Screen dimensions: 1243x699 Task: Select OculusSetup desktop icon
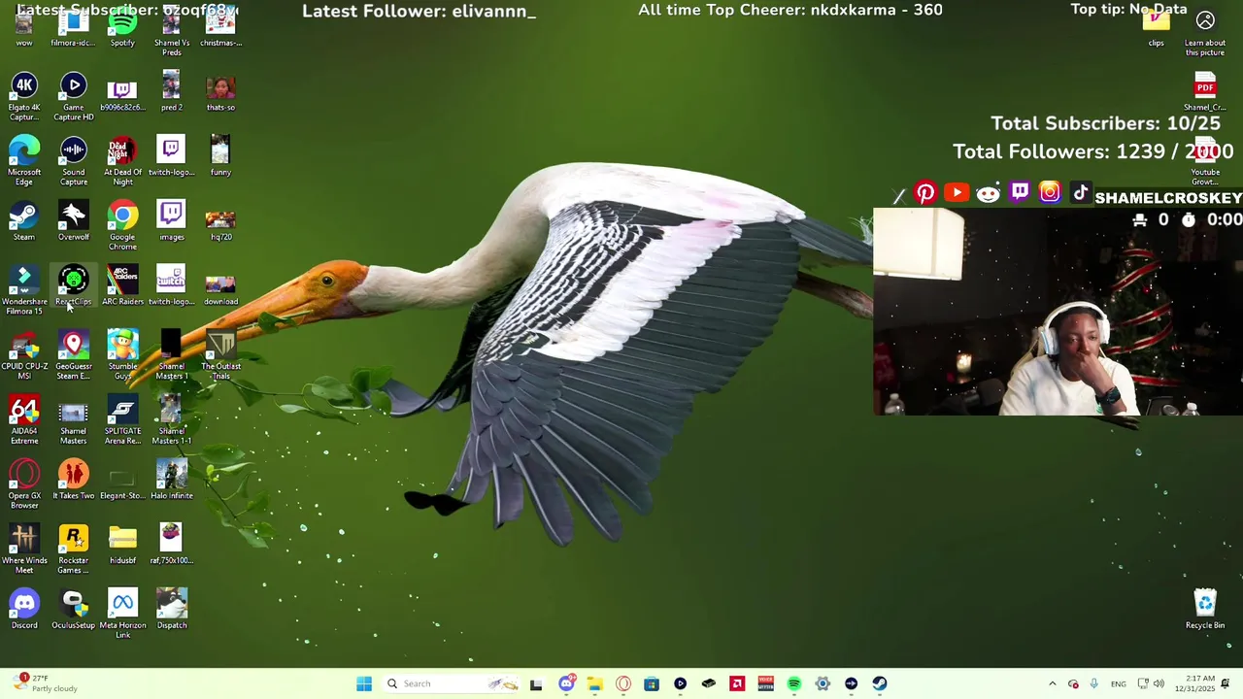click(x=74, y=610)
